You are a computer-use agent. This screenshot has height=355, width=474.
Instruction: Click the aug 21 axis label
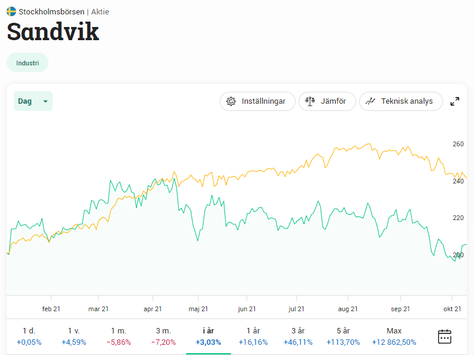pos(348,309)
